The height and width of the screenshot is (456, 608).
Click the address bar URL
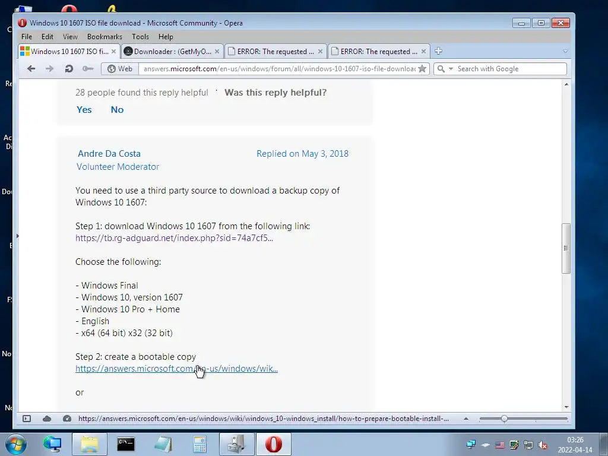click(x=279, y=69)
